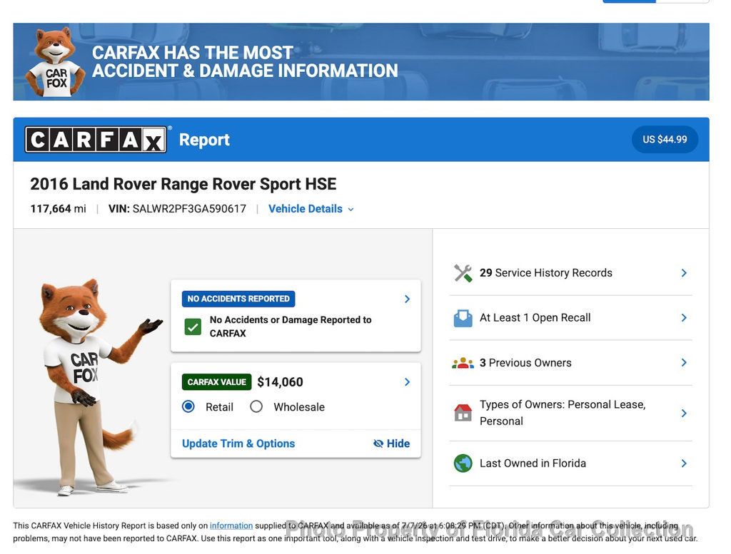Image resolution: width=731 pixels, height=554 pixels.
Task: Click the NO ACCIDENTS REPORTED badge
Action: pyautogui.click(x=238, y=299)
